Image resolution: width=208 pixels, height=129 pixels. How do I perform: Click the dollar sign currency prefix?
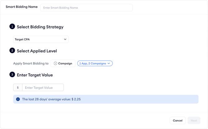(x=18, y=88)
